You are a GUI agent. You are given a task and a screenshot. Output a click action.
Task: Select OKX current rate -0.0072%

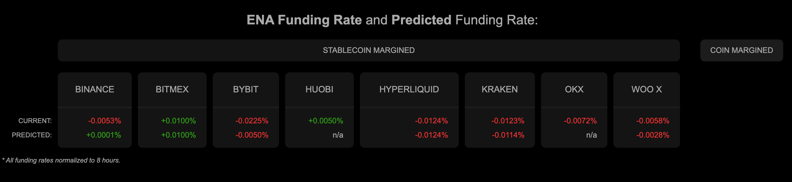coord(580,121)
